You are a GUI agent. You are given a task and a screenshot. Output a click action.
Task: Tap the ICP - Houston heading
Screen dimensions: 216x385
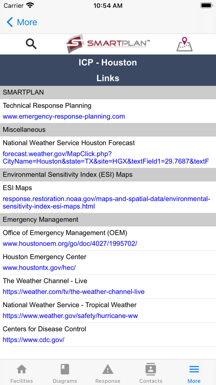(108, 62)
